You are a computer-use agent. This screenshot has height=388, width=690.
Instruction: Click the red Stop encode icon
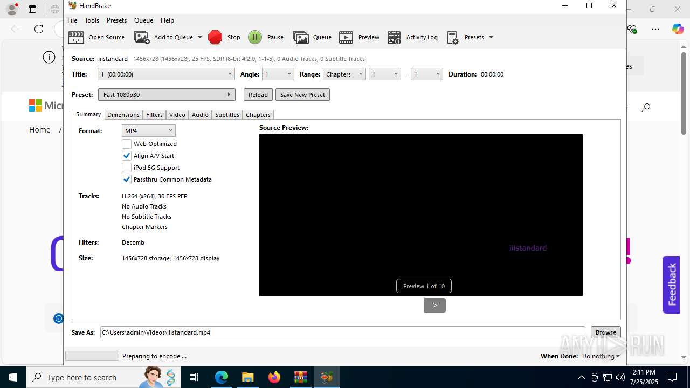215,37
